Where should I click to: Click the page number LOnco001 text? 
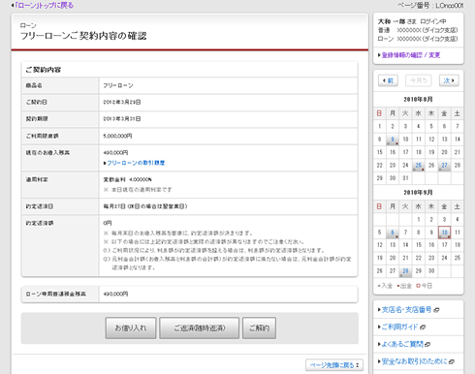click(449, 6)
